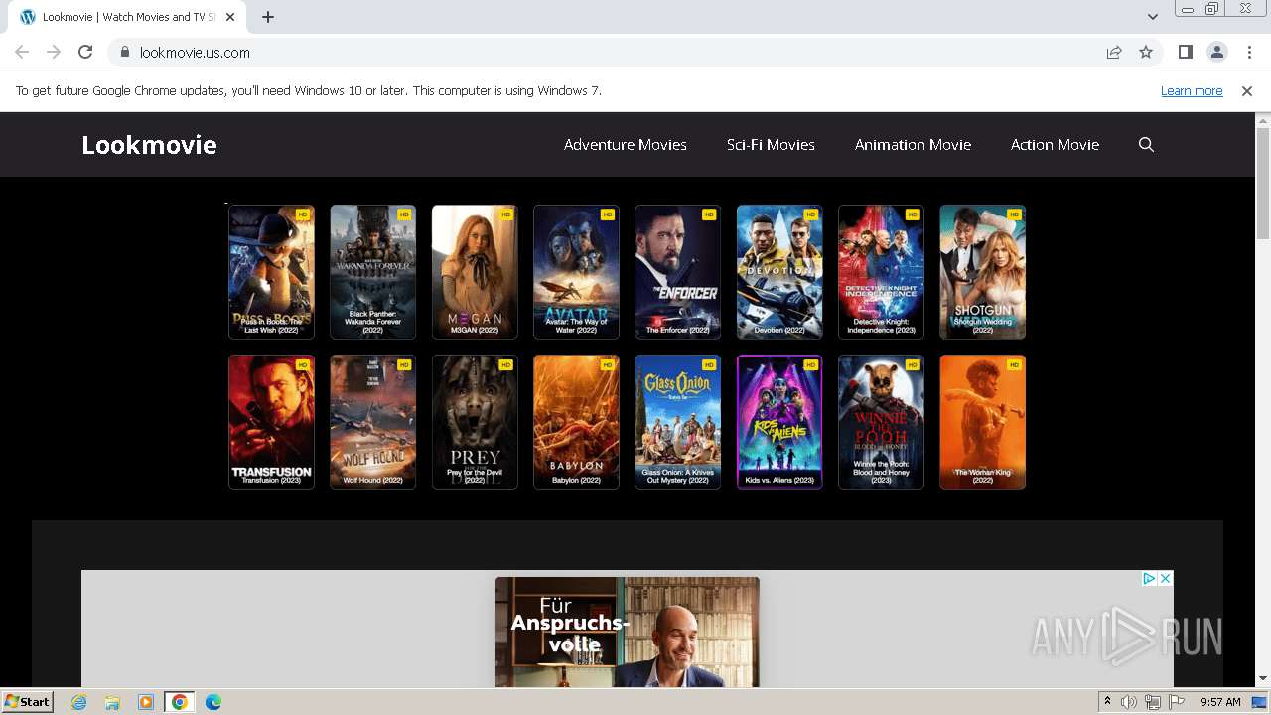Expand the tab search dropdown arrow
This screenshot has width=1271, height=715.
pyautogui.click(x=1153, y=17)
